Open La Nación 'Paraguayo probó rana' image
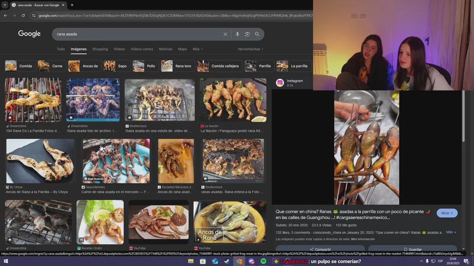The width and height of the screenshot is (474, 266). (x=233, y=100)
